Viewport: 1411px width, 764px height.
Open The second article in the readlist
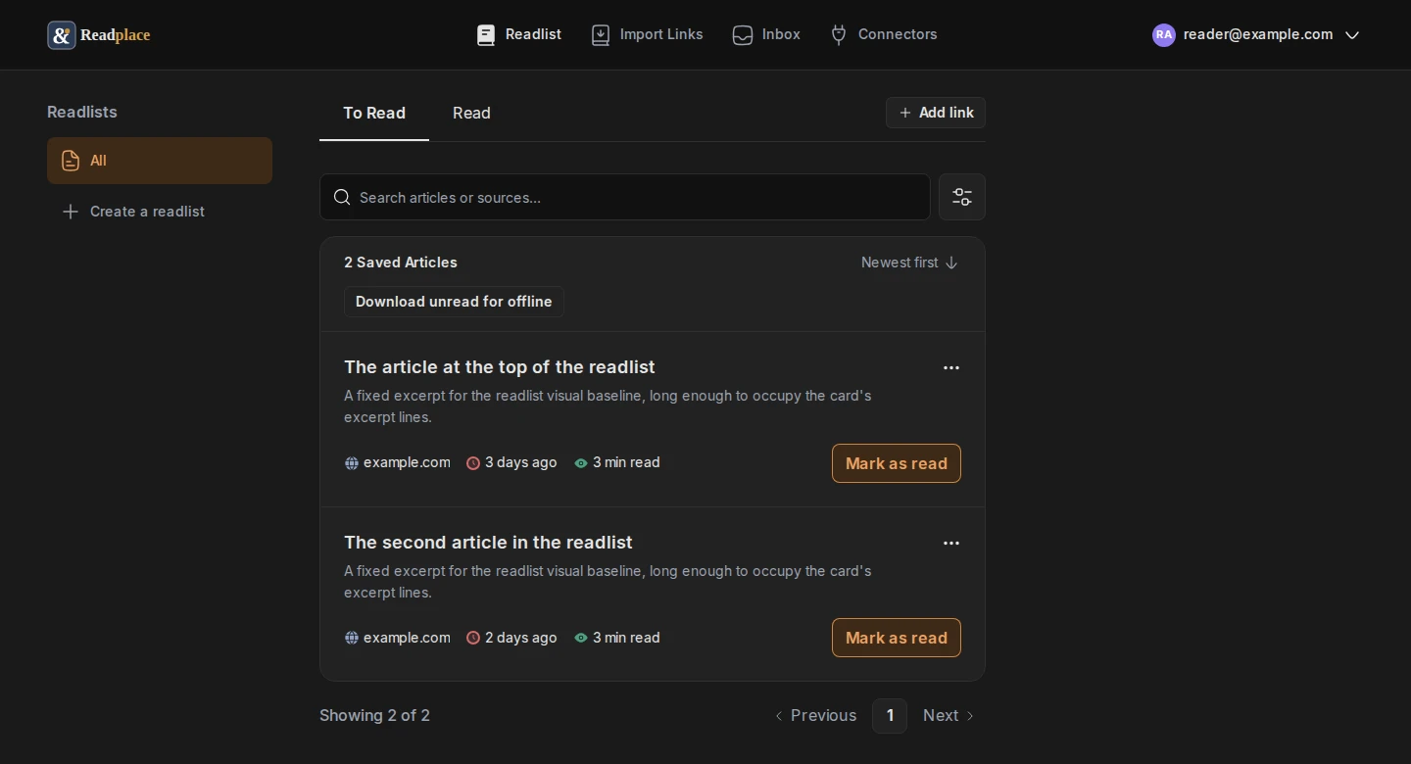click(x=488, y=543)
